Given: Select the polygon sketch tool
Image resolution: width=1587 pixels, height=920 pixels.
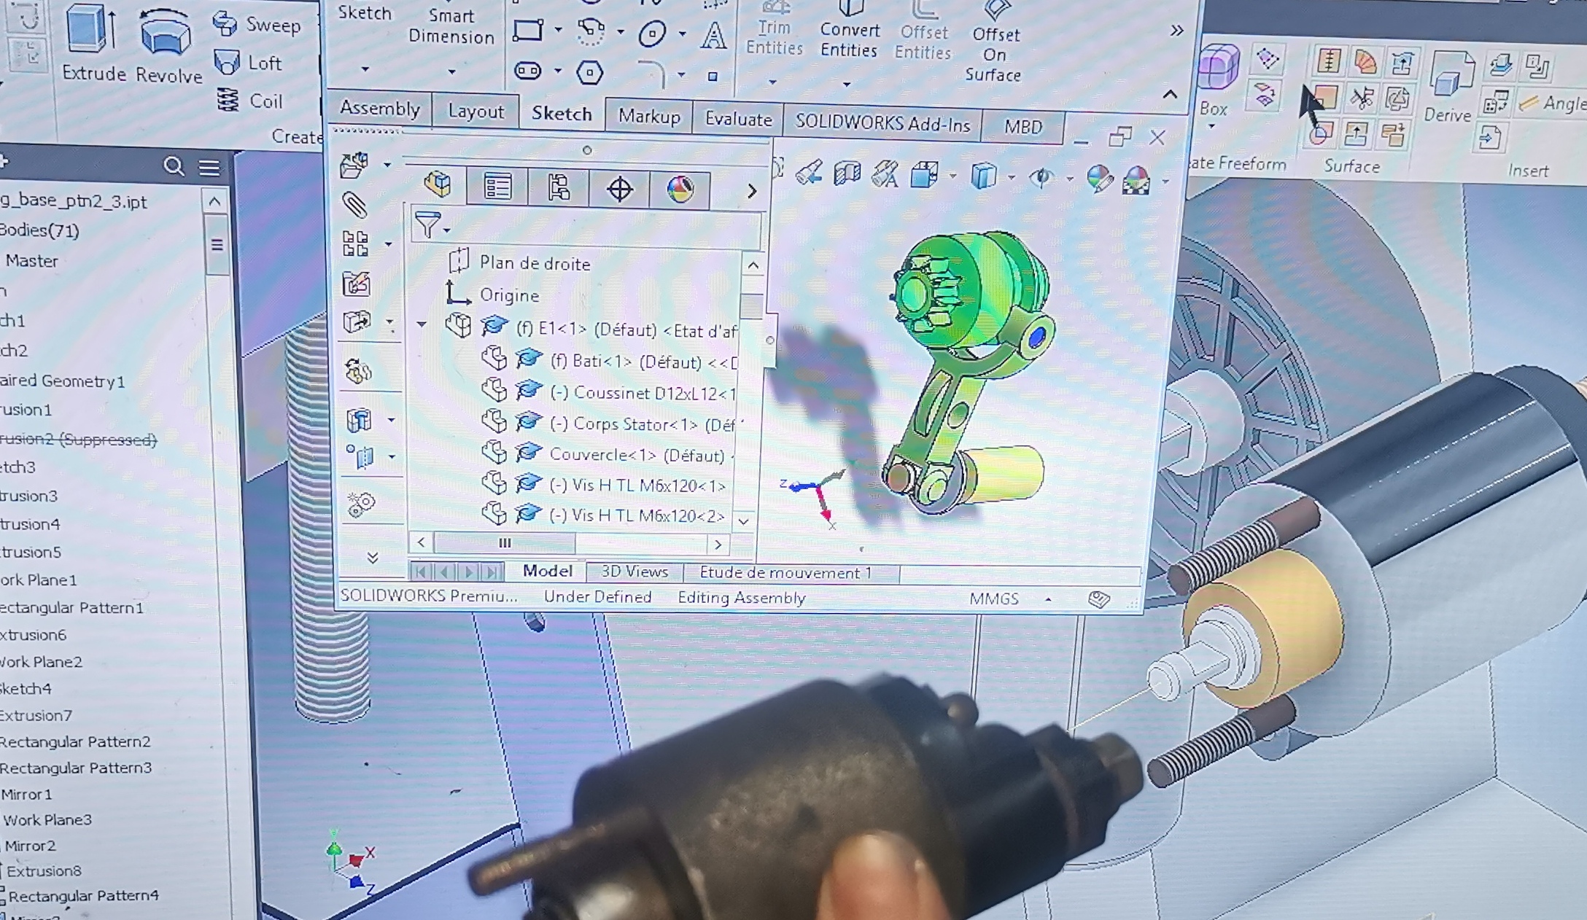Looking at the screenshot, I should coord(589,72).
